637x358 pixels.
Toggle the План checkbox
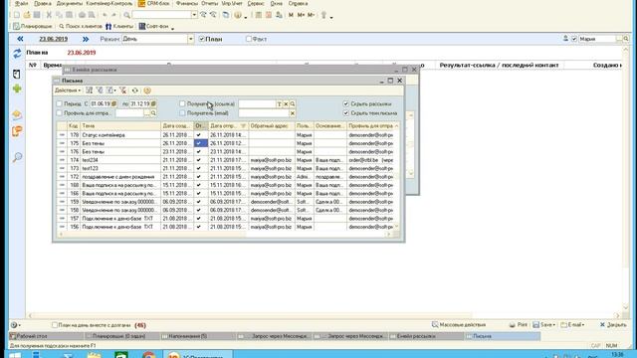point(201,39)
